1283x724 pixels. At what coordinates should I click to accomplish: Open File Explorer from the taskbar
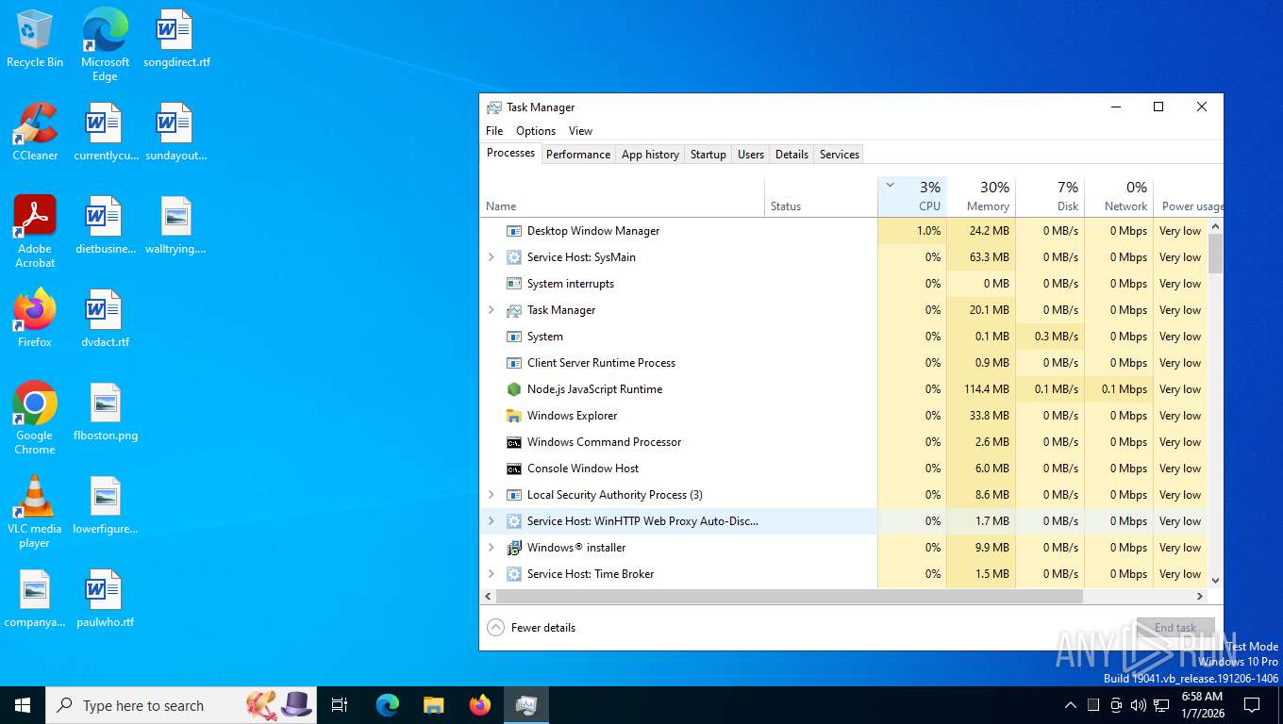tap(433, 705)
